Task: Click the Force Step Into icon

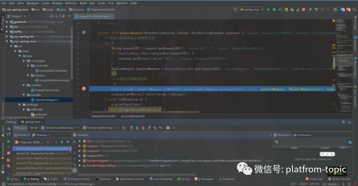Action: click(x=143, y=128)
